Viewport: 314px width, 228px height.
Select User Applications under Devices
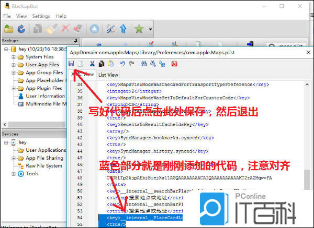point(46,150)
